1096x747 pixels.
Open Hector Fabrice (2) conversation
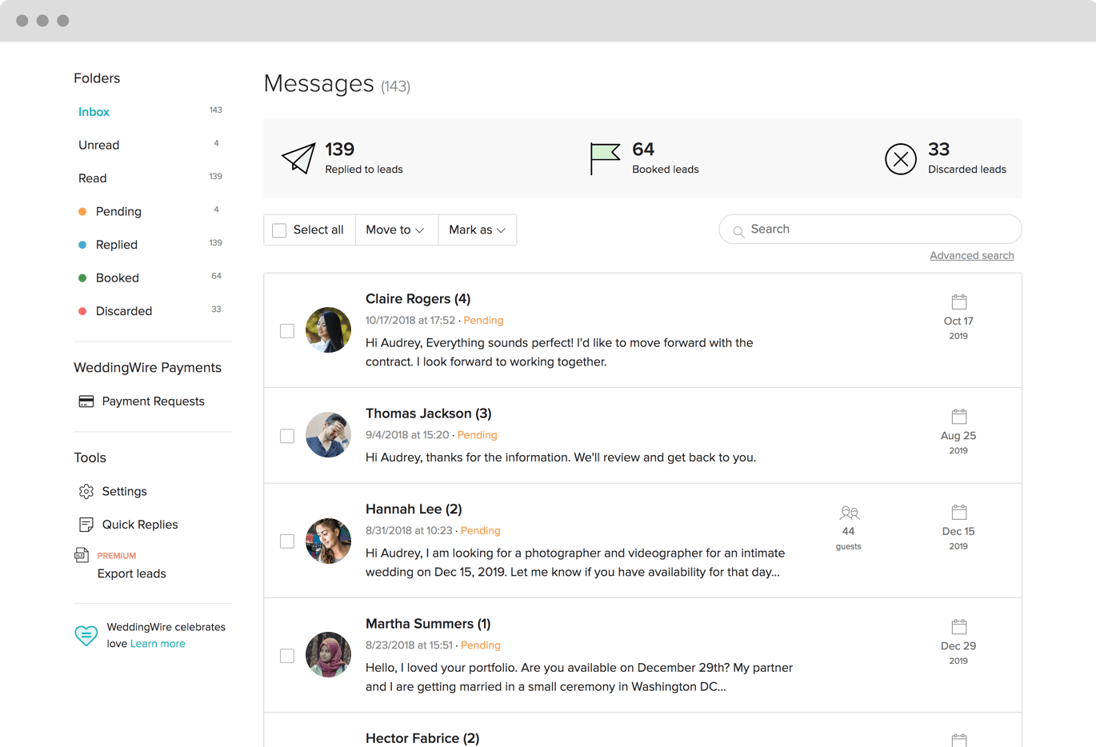pos(422,738)
